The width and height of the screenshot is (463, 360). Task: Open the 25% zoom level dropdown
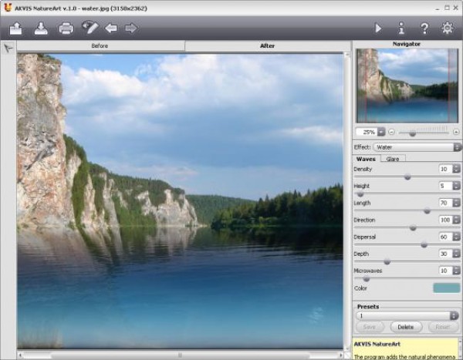pyautogui.click(x=370, y=132)
